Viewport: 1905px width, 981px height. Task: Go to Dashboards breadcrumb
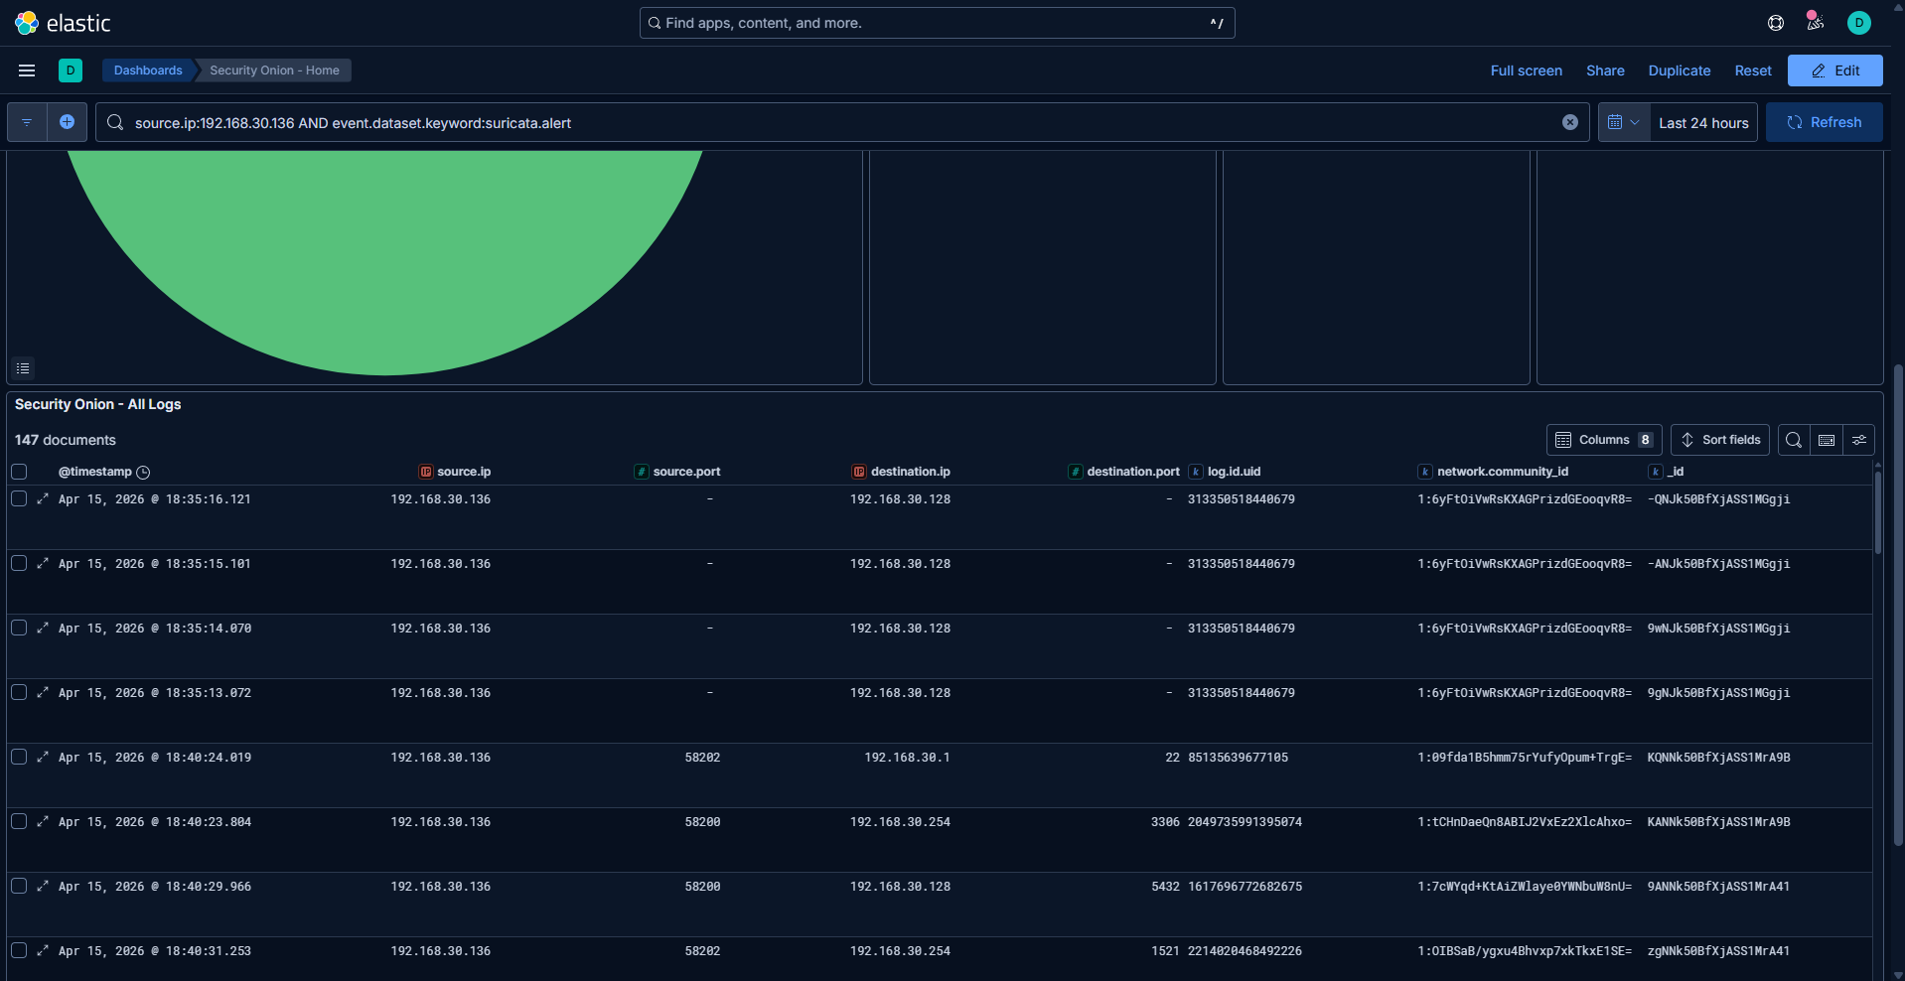pyautogui.click(x=148, y=70)
